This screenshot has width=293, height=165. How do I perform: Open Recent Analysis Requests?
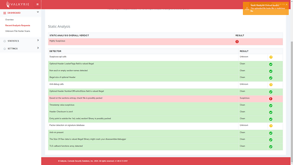[x=17, y=26]
